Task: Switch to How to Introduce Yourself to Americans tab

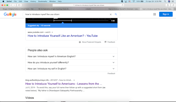Action: pyautogui.click(x=123, y=9)
